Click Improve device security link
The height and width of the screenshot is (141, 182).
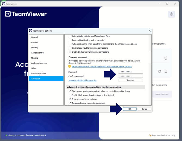tap(164, 135)
